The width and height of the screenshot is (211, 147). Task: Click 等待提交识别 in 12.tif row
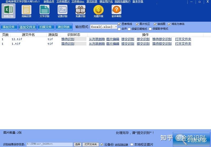point(162,39)
